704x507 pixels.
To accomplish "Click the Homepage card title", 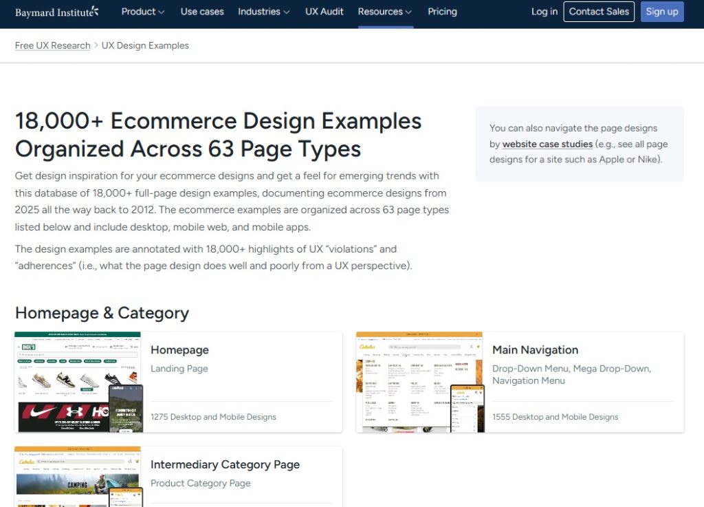I will pyautogui.click(x=179, y=350).
